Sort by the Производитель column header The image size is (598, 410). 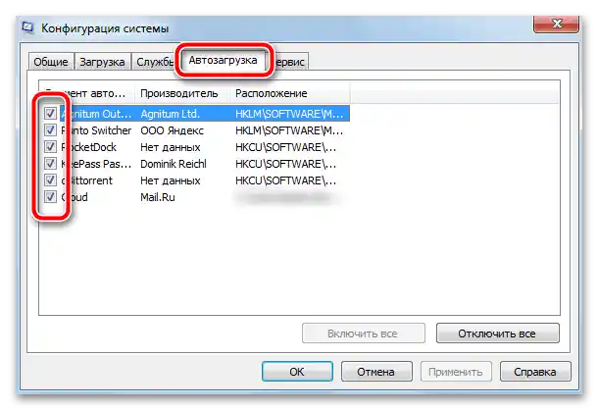coord(182,93)
